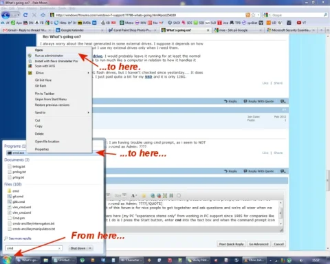The image size is (330, 264).
Task: Click the insert link globe icon in editor
Action: (153, 195)
